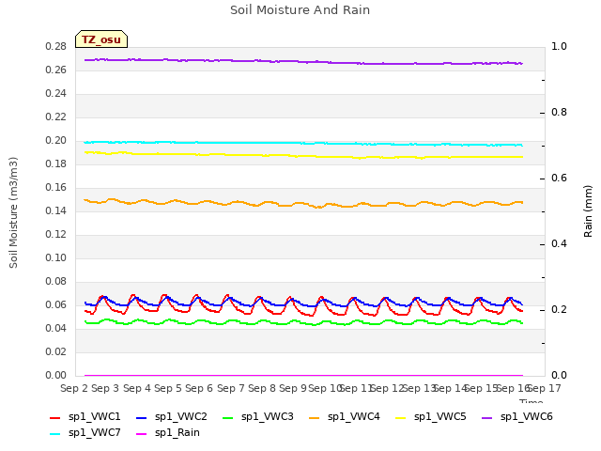Click the chart title Soil Moisture And Rain

pos(300,10)
